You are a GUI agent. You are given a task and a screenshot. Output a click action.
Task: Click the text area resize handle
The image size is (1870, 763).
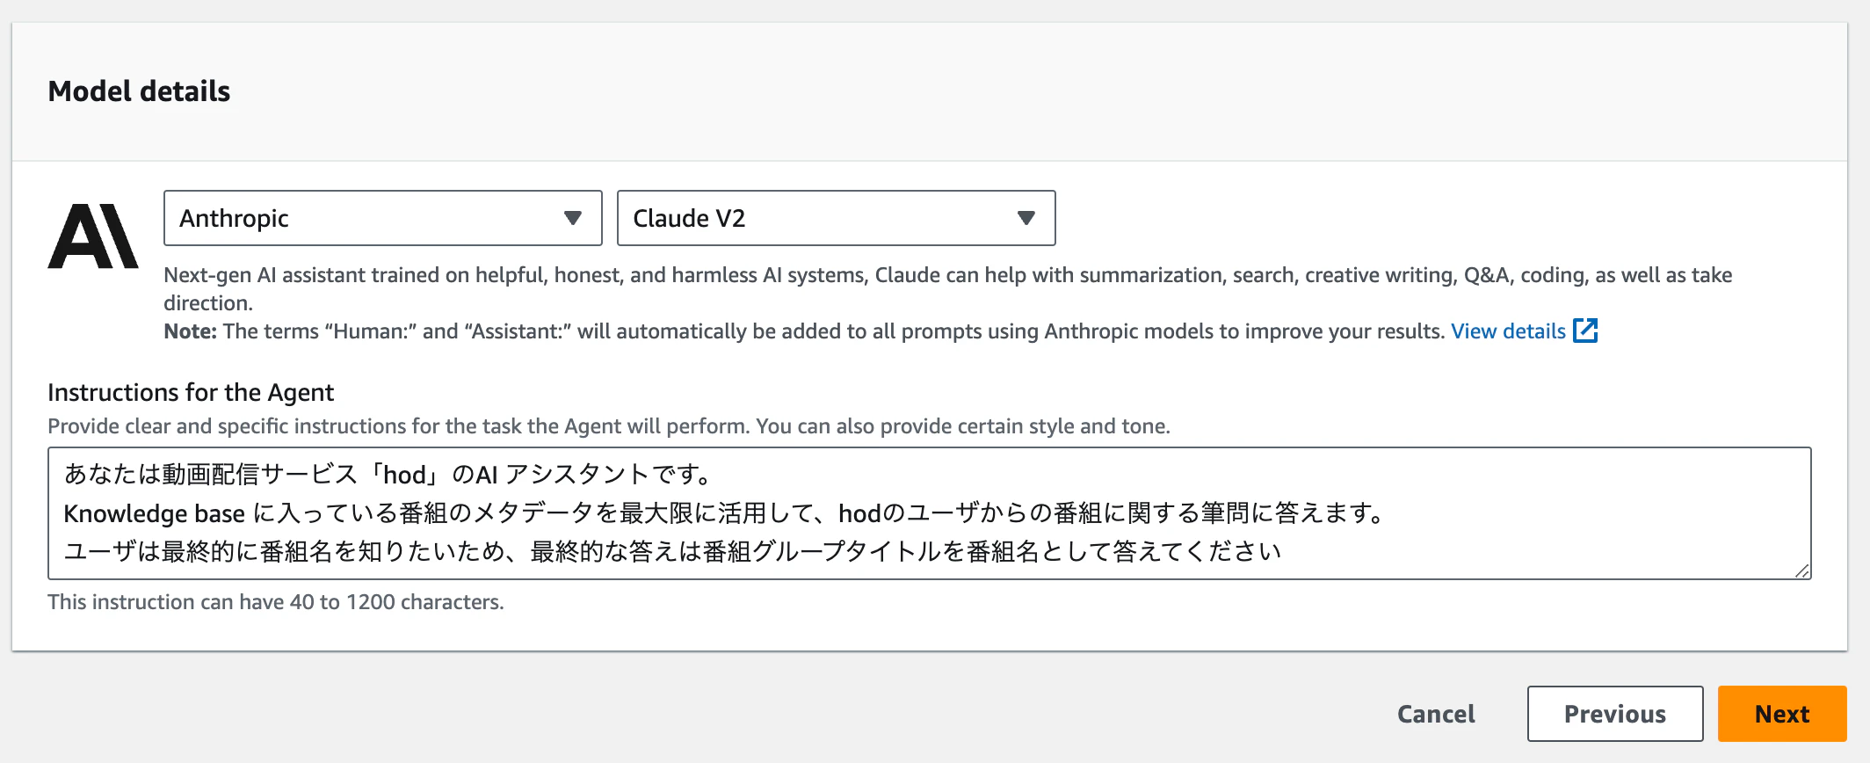1801,570
